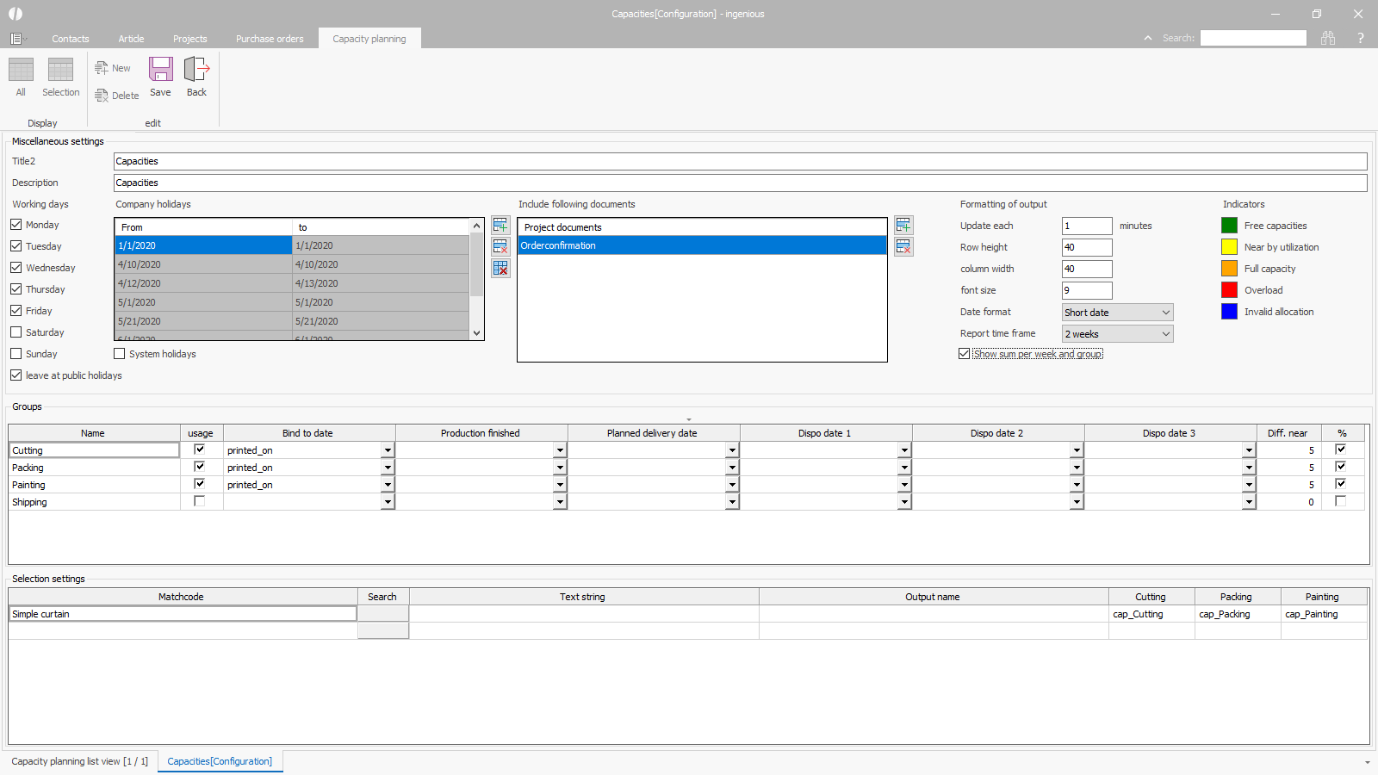1378x775 pixels.
Task: Check the System holidays option
Action: (120, 354)
